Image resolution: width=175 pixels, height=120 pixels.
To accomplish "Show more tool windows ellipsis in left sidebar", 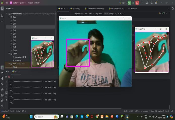I will coord(2,21).
